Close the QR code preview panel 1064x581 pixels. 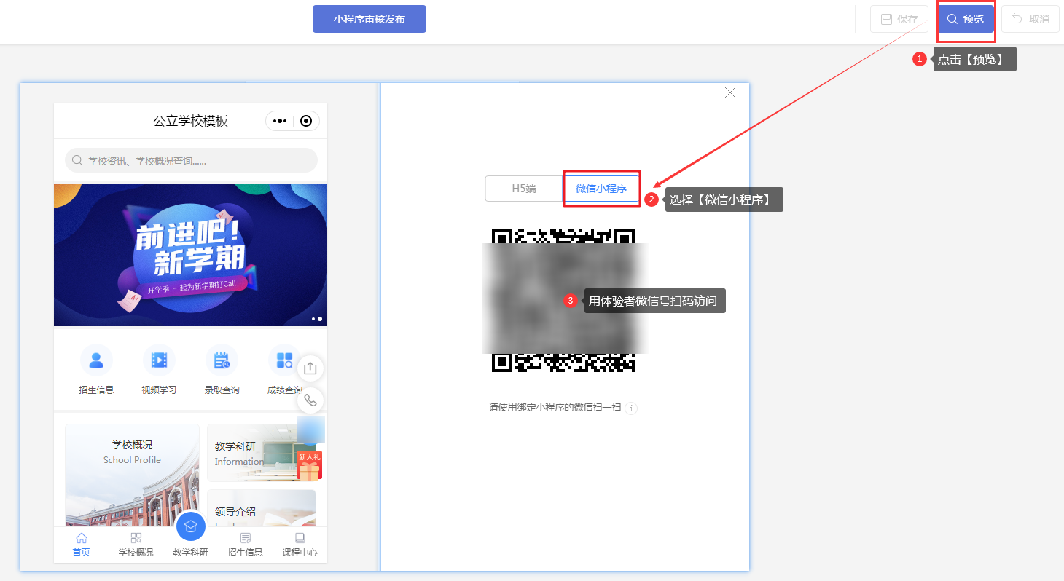730,92
